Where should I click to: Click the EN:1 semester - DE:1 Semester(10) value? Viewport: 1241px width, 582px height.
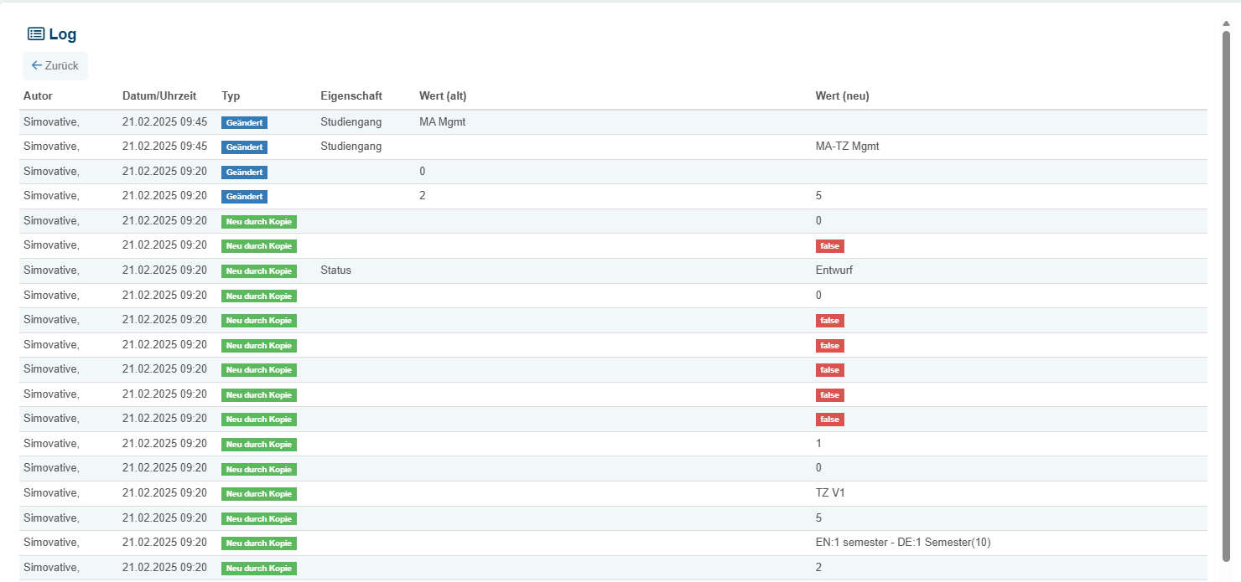click(x=903, y=543)
